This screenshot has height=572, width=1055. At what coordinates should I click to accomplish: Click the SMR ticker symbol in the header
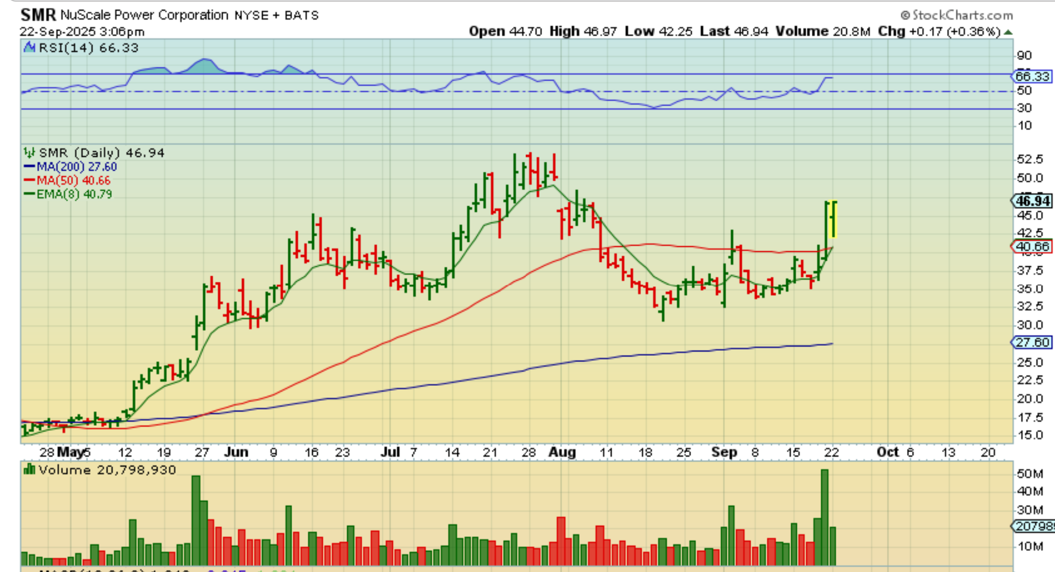pyautogui.click(x=38, y=14)
